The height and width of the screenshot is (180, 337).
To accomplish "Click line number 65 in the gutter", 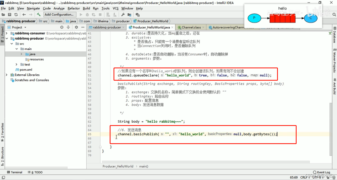I will 90,134.
